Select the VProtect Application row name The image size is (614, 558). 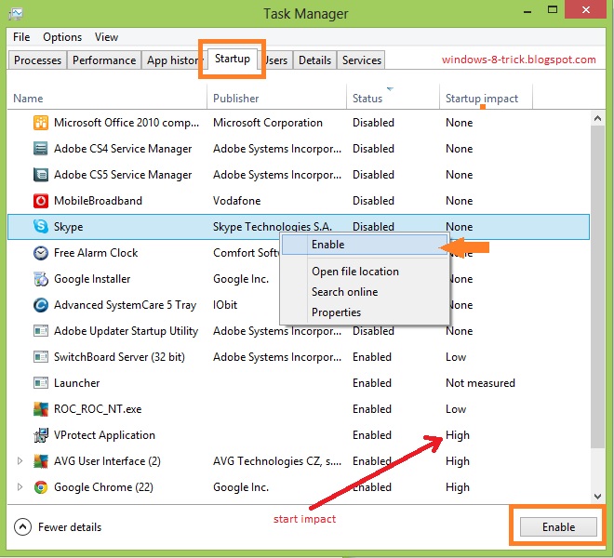click(x=104, y=435)
